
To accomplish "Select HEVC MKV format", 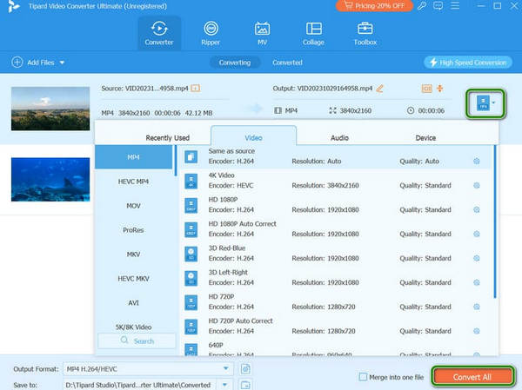I will (x=133, y=278).
